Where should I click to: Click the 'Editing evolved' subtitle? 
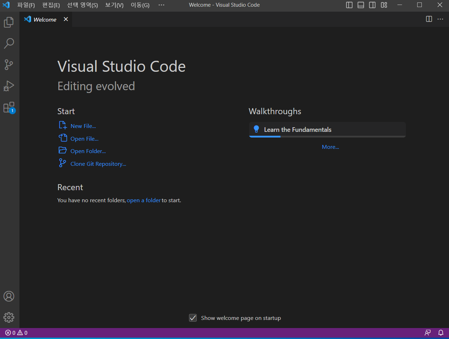[96, 86]
